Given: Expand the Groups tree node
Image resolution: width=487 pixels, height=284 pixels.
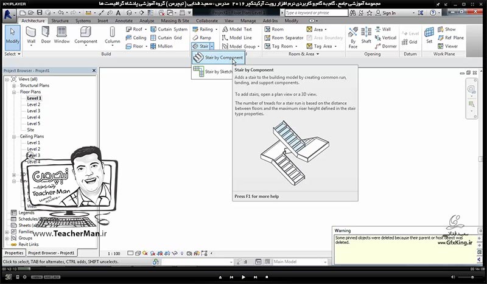Looking at the screenshot, I should click(7, 238).
